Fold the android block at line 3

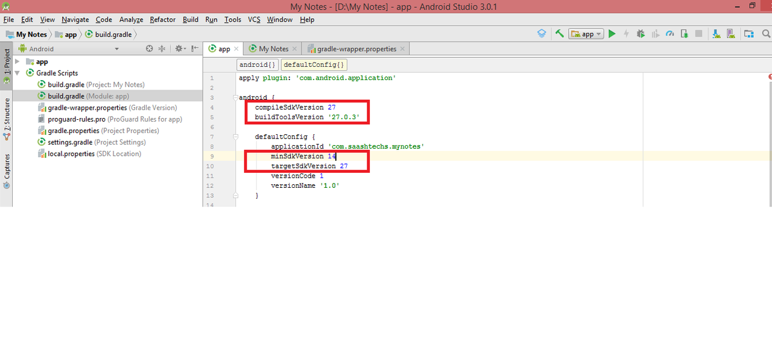pos(235,98)
